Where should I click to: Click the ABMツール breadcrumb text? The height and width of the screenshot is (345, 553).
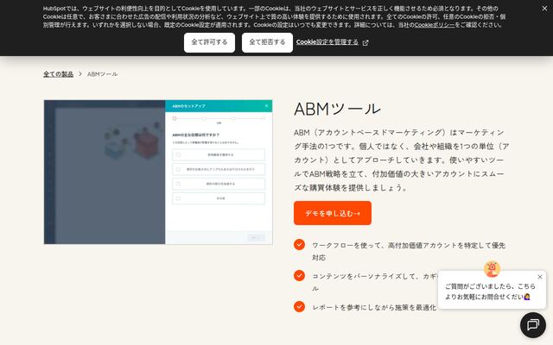pyautogui.click(x=102, y=74)
